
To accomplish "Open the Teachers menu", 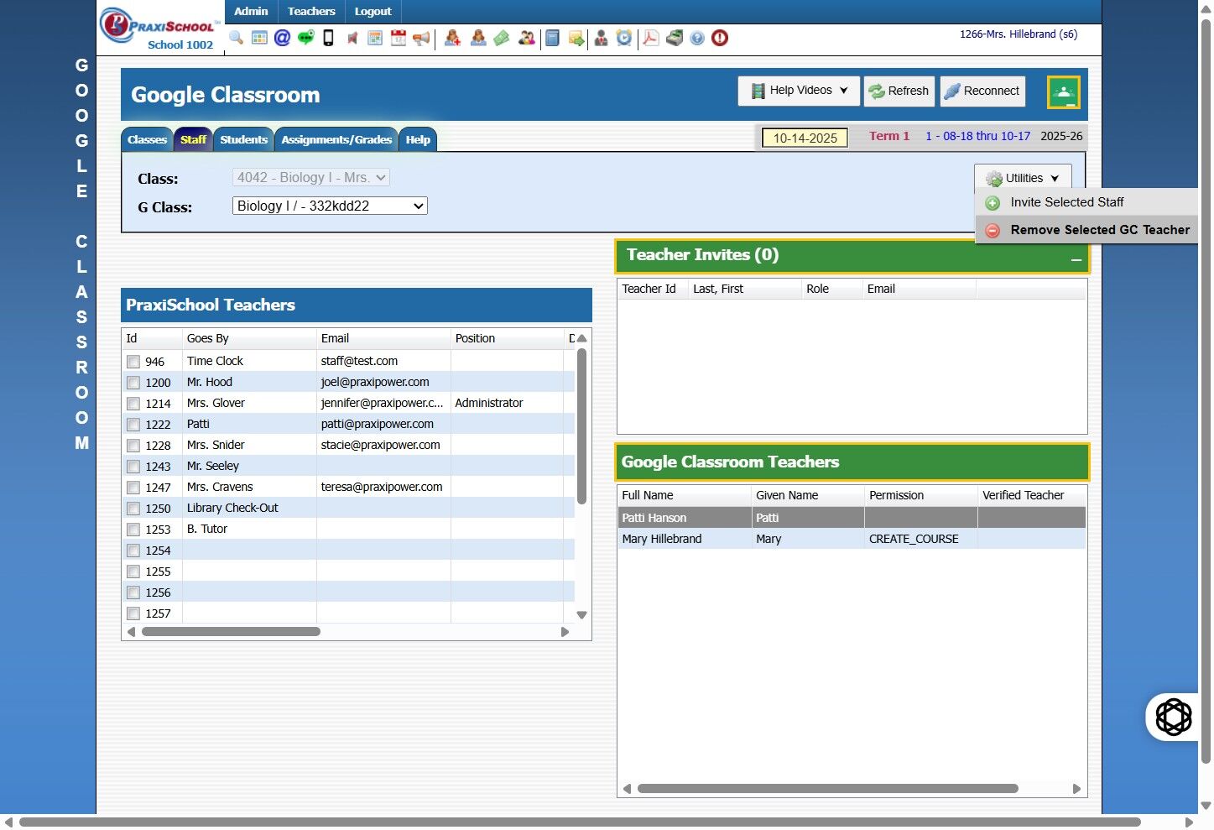I will (x=311, y=12).
